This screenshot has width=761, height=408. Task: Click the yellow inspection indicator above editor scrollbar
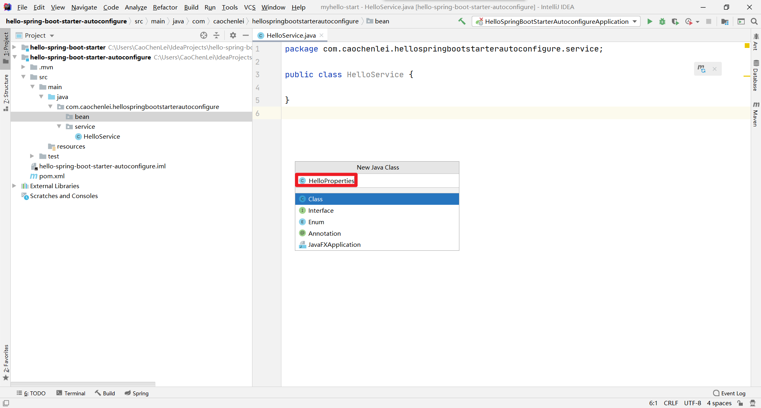(747, 46)
